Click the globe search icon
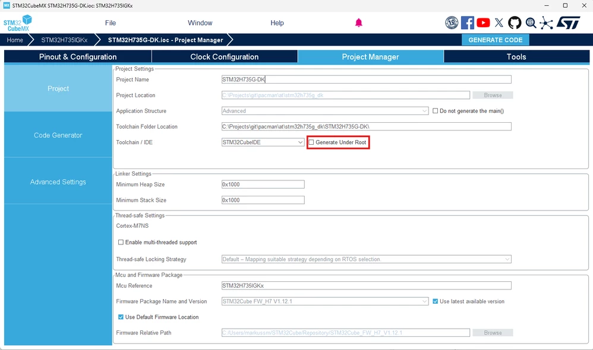The width and height of the screenshot is (593, 350). [531, 23]
